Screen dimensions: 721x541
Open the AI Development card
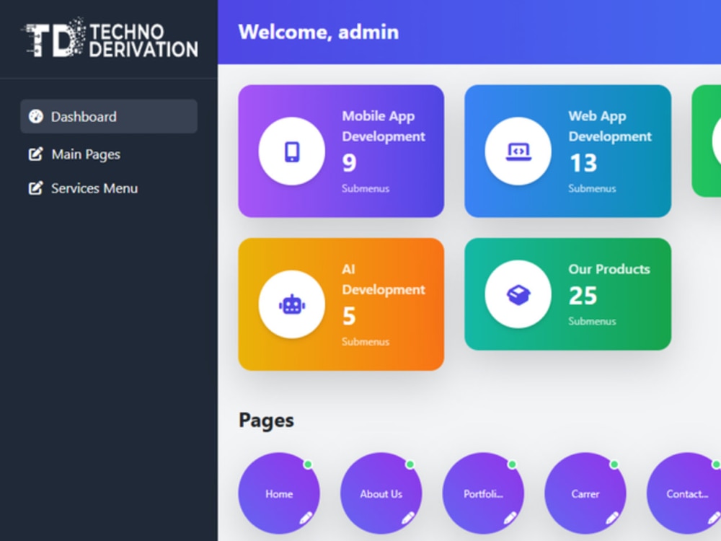coord(341,304)
